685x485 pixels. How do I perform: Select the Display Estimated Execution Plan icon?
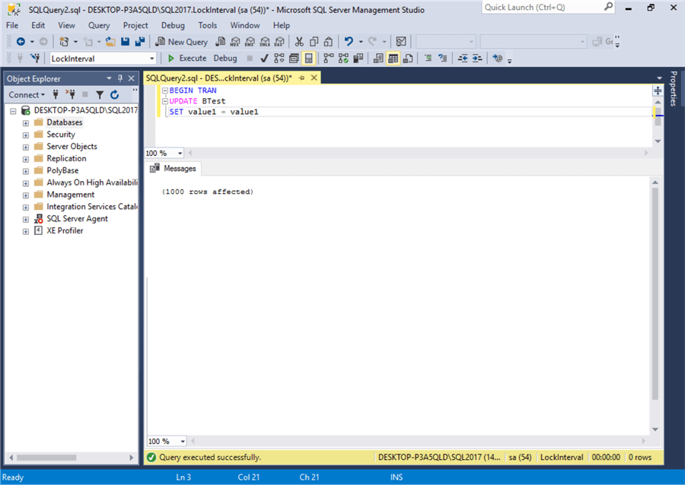pyautogui.click(x=279, y=58)
